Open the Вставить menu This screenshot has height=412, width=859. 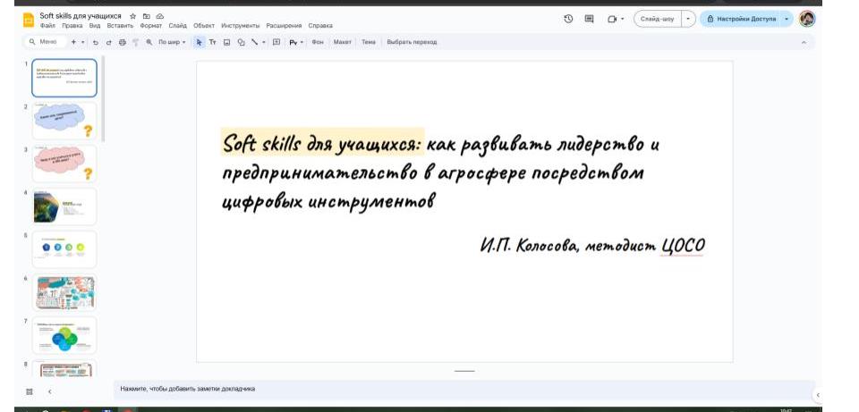point(119,26)
